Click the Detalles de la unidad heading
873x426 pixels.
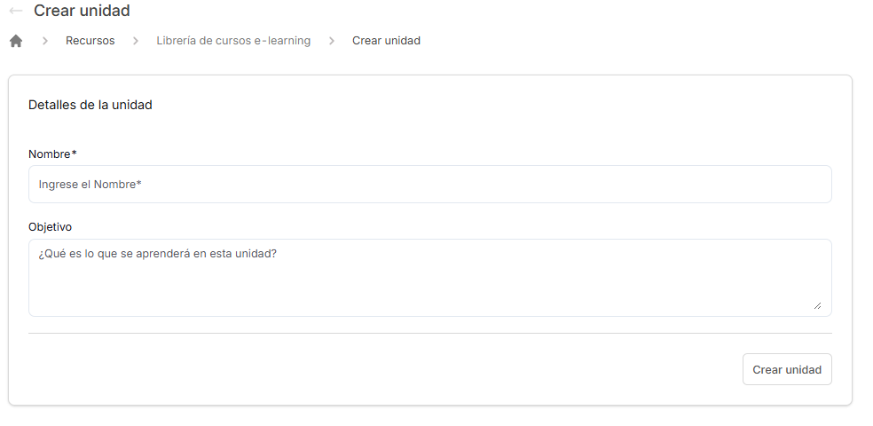tap(90, 105)
